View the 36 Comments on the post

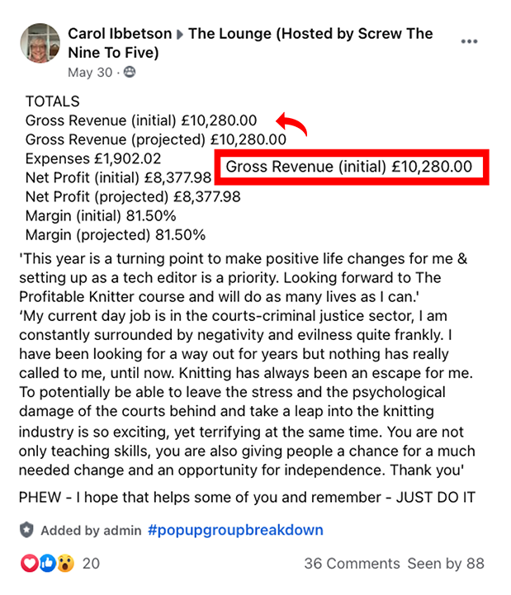click(351, 564)
